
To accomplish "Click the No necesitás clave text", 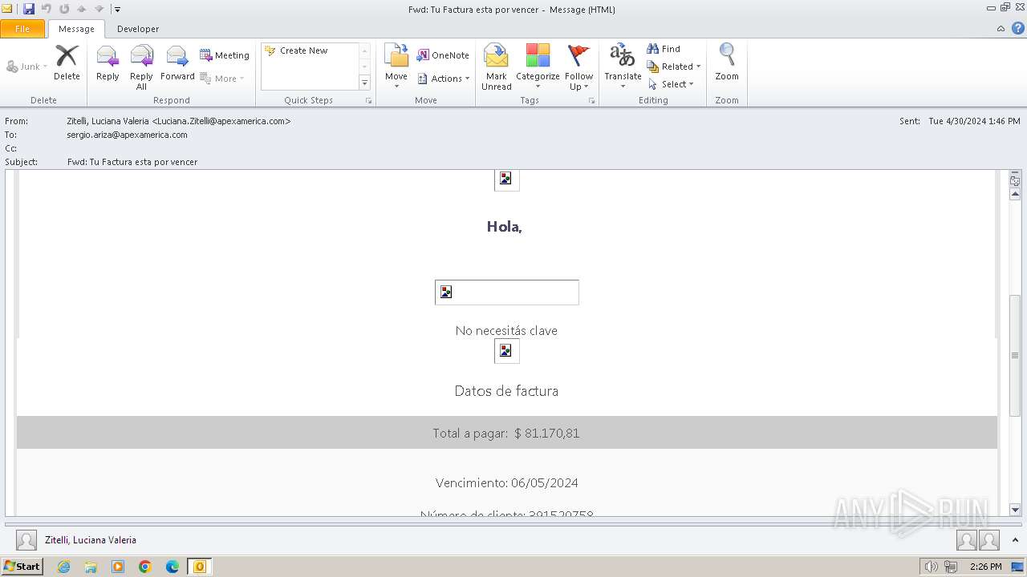I will point(506,330).
